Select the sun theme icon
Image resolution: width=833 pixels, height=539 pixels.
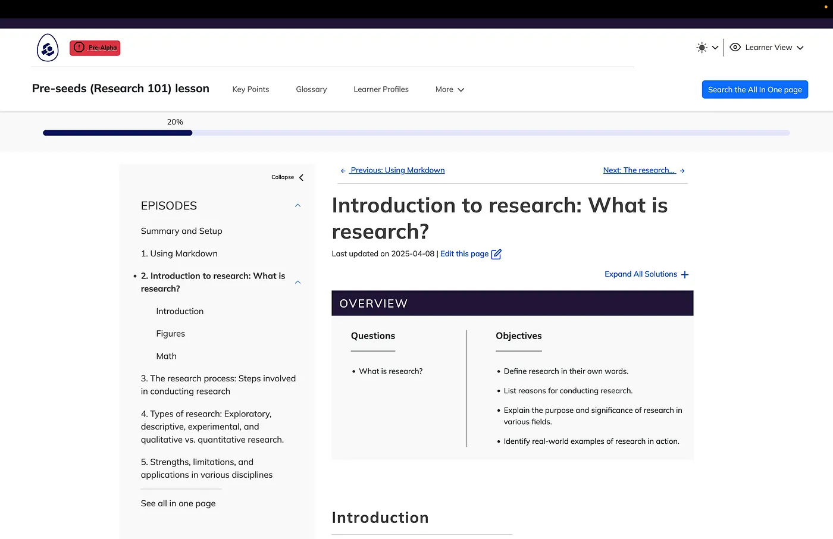point(701,47)
